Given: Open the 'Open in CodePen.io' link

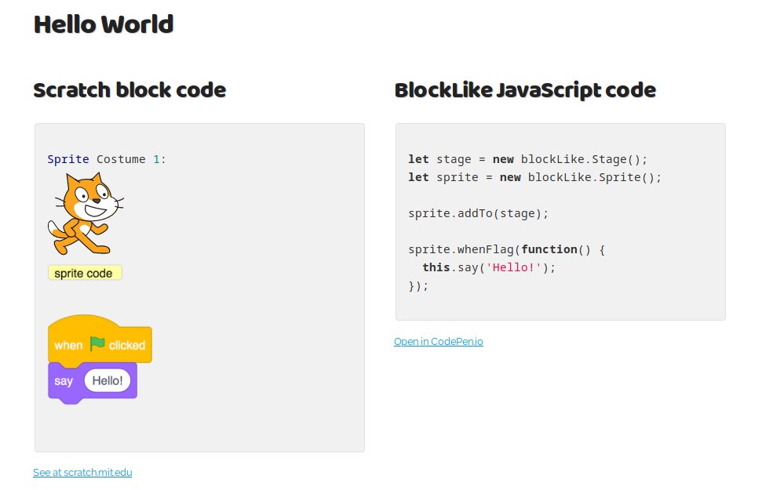Looking at the screenshot, I should (x=439, y=341).
